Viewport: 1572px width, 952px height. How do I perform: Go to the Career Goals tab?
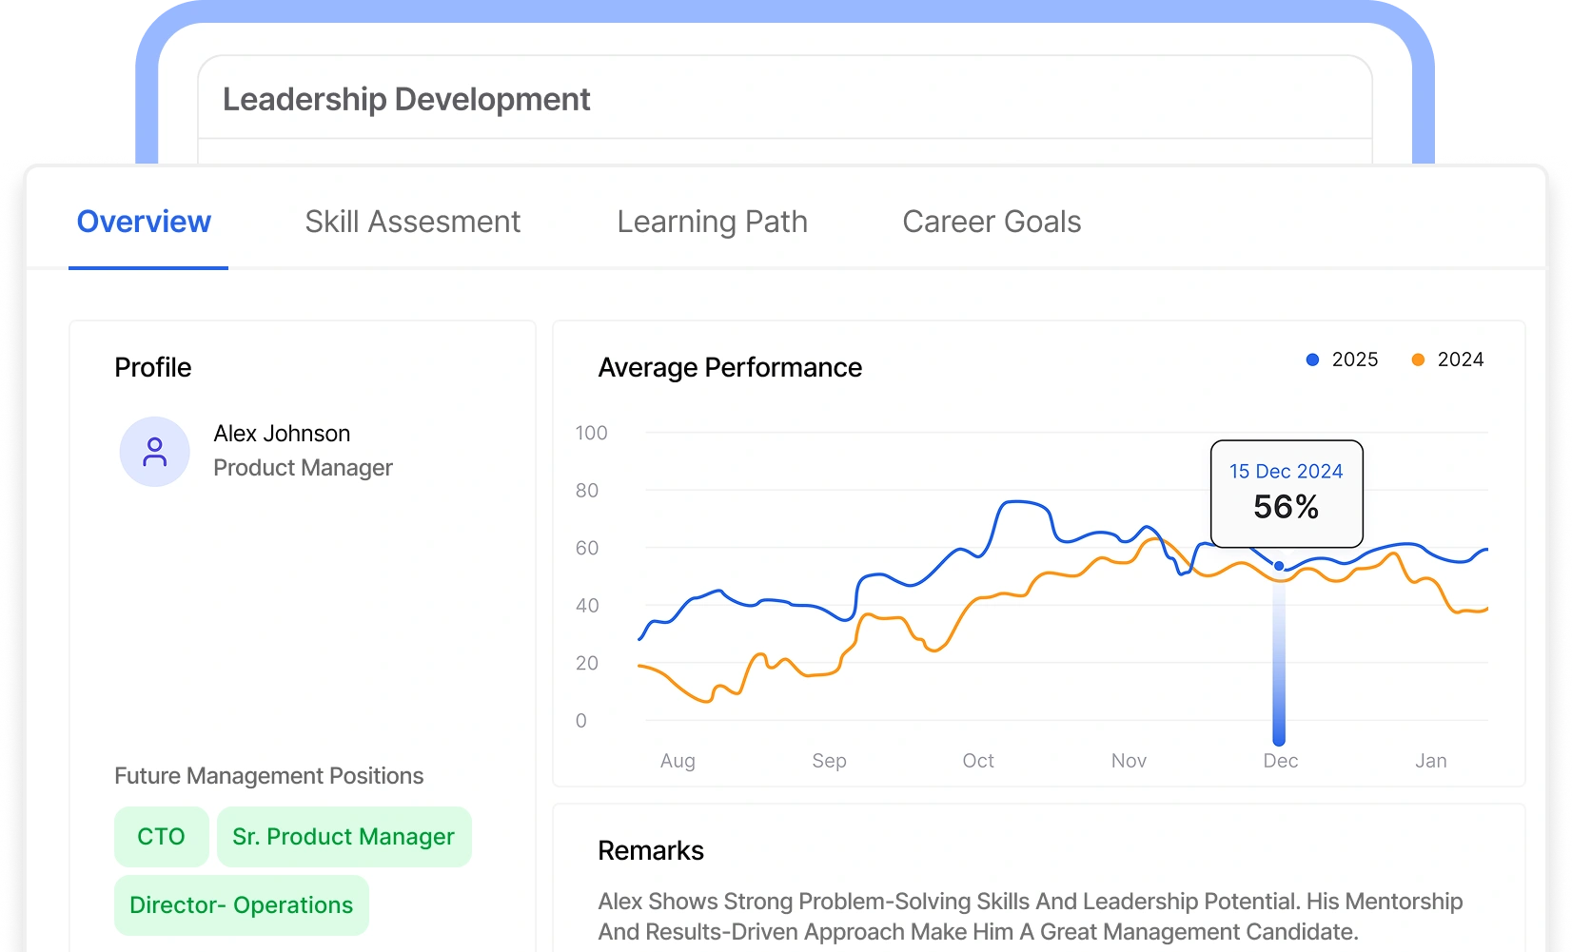[x=992, y=222]
